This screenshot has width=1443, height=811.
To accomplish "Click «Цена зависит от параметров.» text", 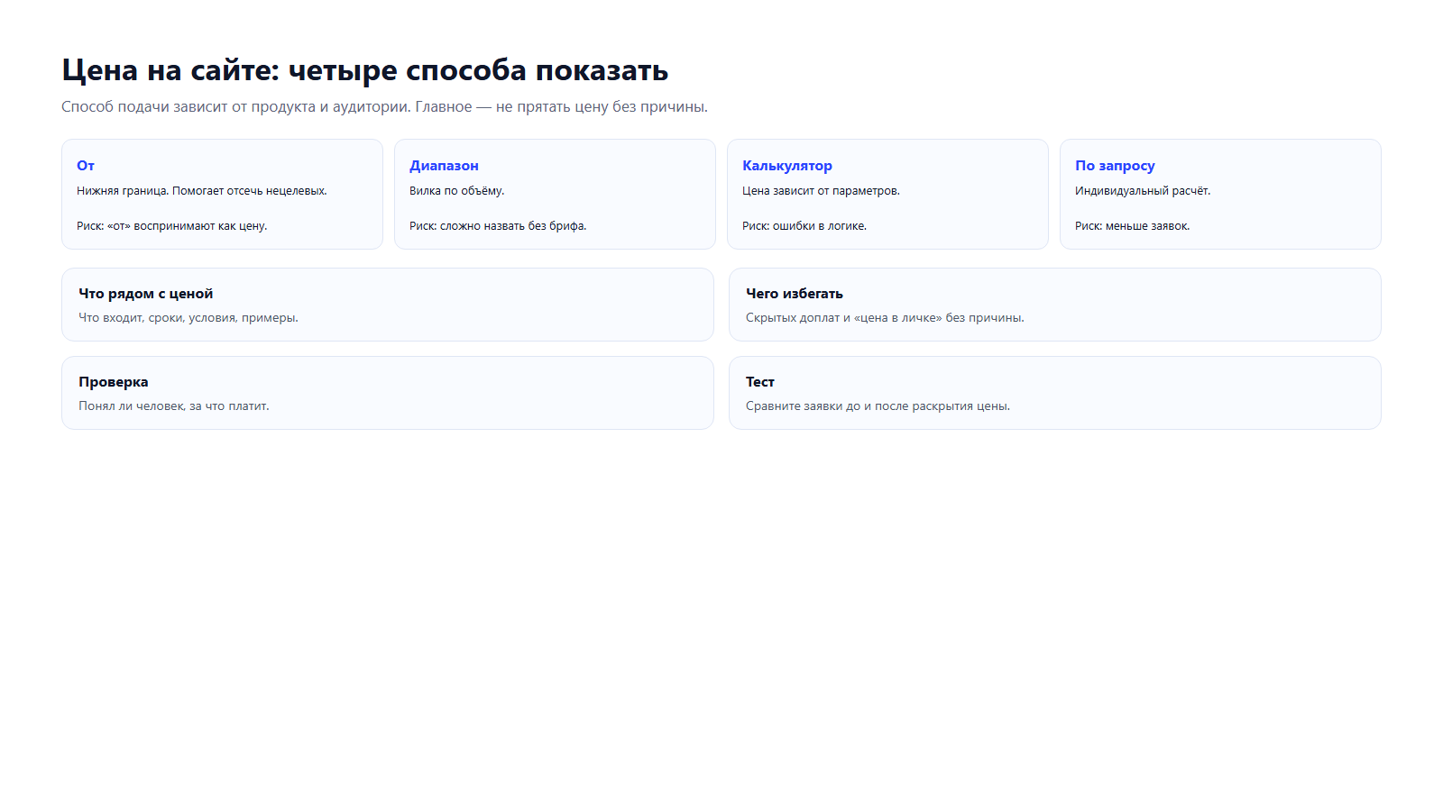I will 821,191.
